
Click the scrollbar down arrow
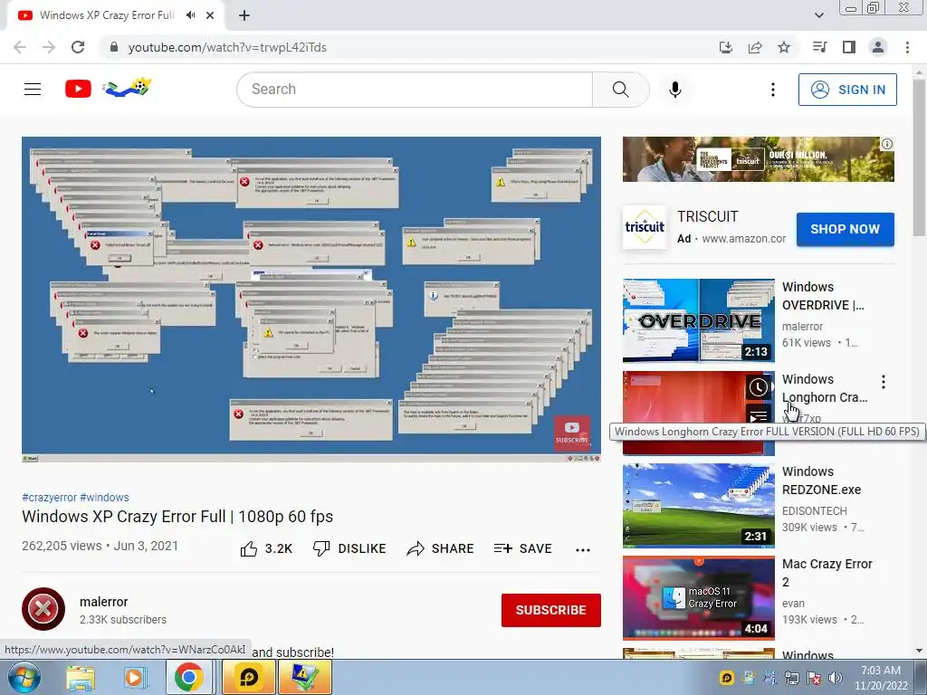pos(919,652)
